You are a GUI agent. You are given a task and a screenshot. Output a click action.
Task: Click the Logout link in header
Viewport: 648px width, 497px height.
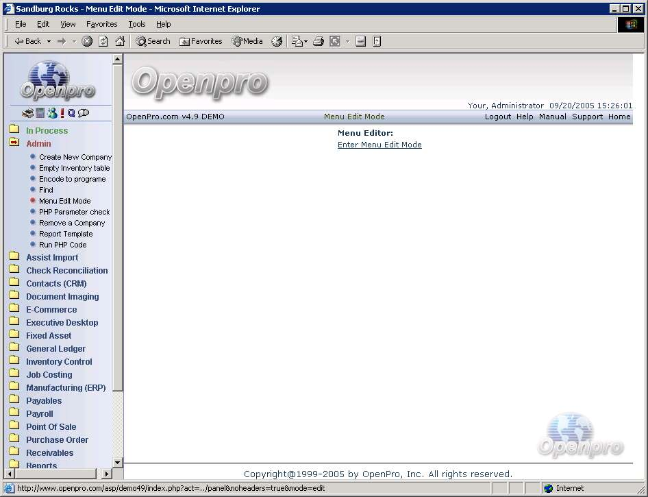498,117
